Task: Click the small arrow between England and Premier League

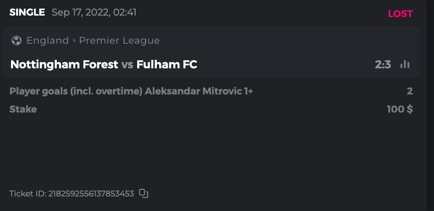Action: [x=74, y=41]
